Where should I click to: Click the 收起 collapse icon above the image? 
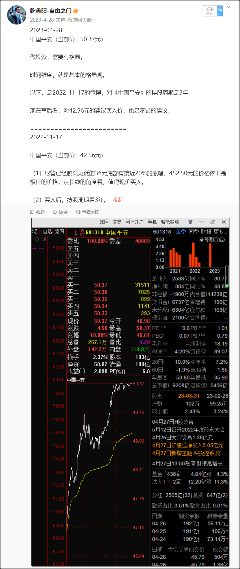tap(32, 212)
